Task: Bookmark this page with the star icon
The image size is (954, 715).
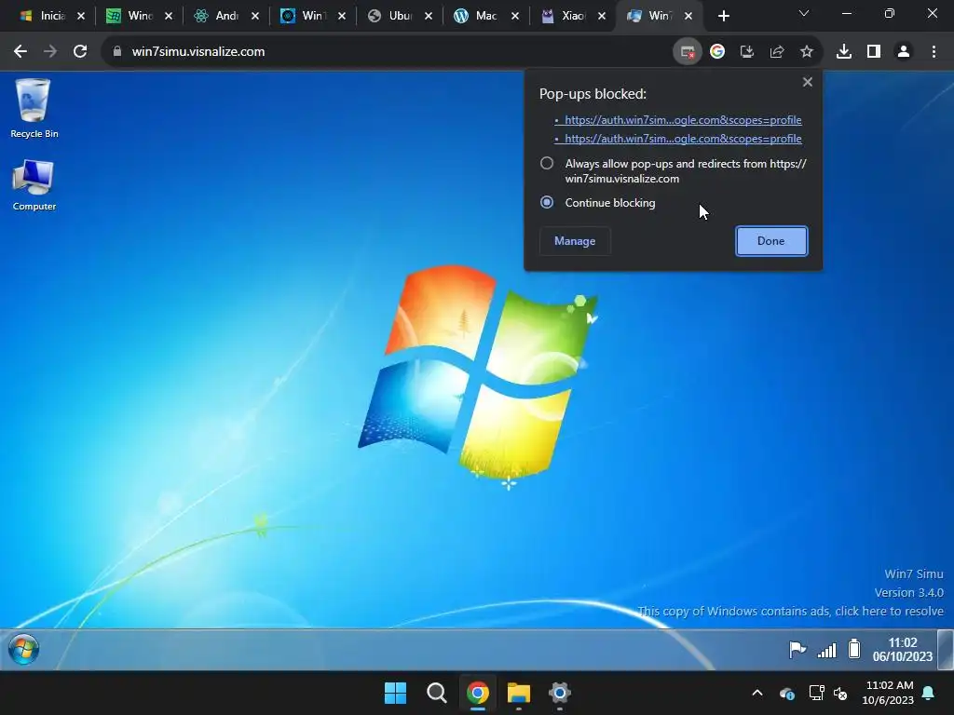Action: tap(807, 52)
